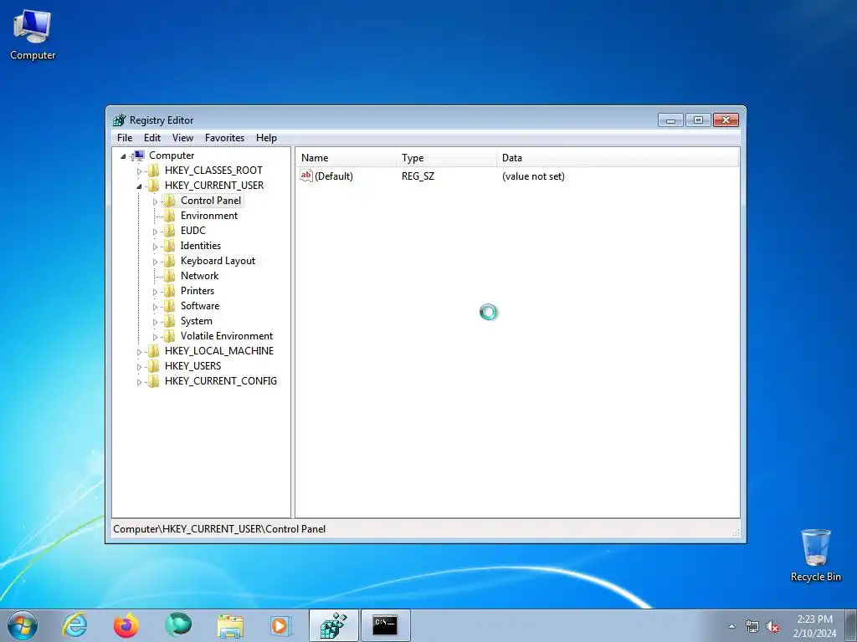
Task: Expand HKEY_USERS arrow
Action: pyautogui.click(x=139, y=367)
